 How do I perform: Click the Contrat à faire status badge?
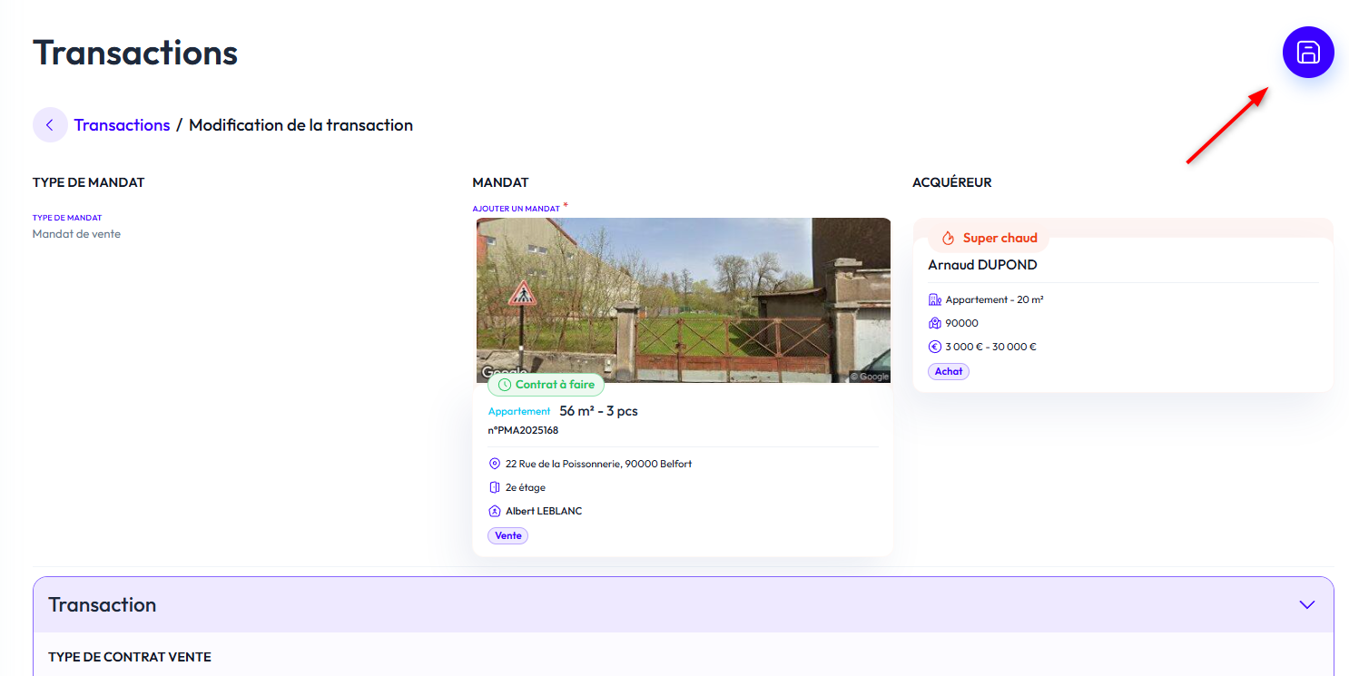point(546,385)
